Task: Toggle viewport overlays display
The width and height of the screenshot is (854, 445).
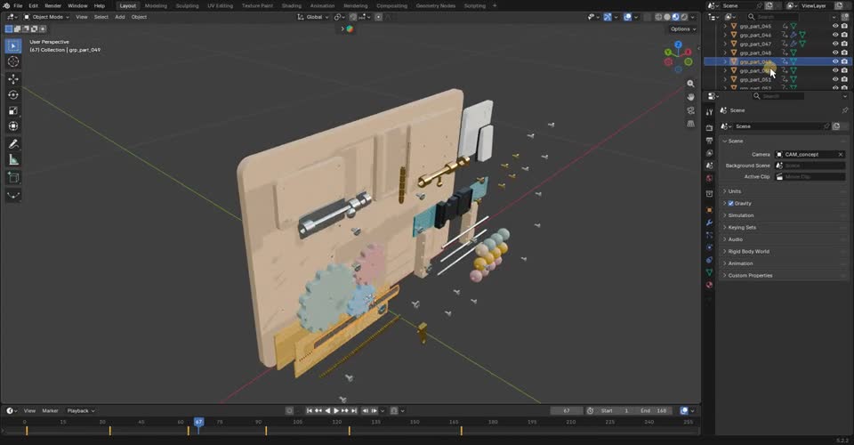Action: click(627, 17)
